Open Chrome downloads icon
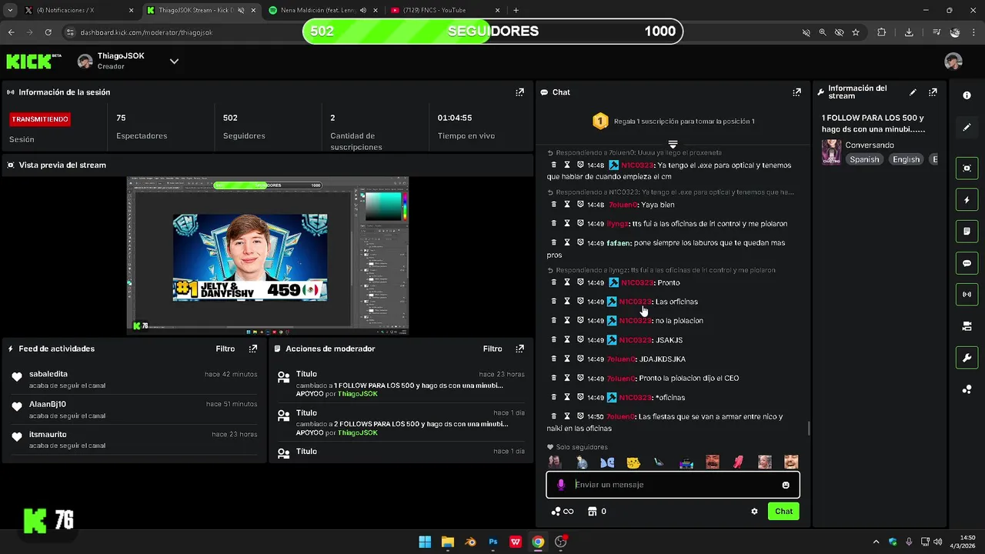This screenshot has width=985, height=554. (909, 32)
